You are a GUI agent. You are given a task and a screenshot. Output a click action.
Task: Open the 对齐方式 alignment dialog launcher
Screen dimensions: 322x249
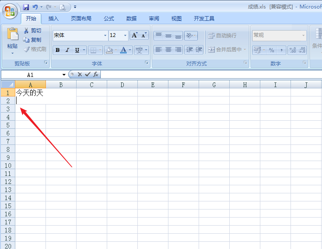245,62
